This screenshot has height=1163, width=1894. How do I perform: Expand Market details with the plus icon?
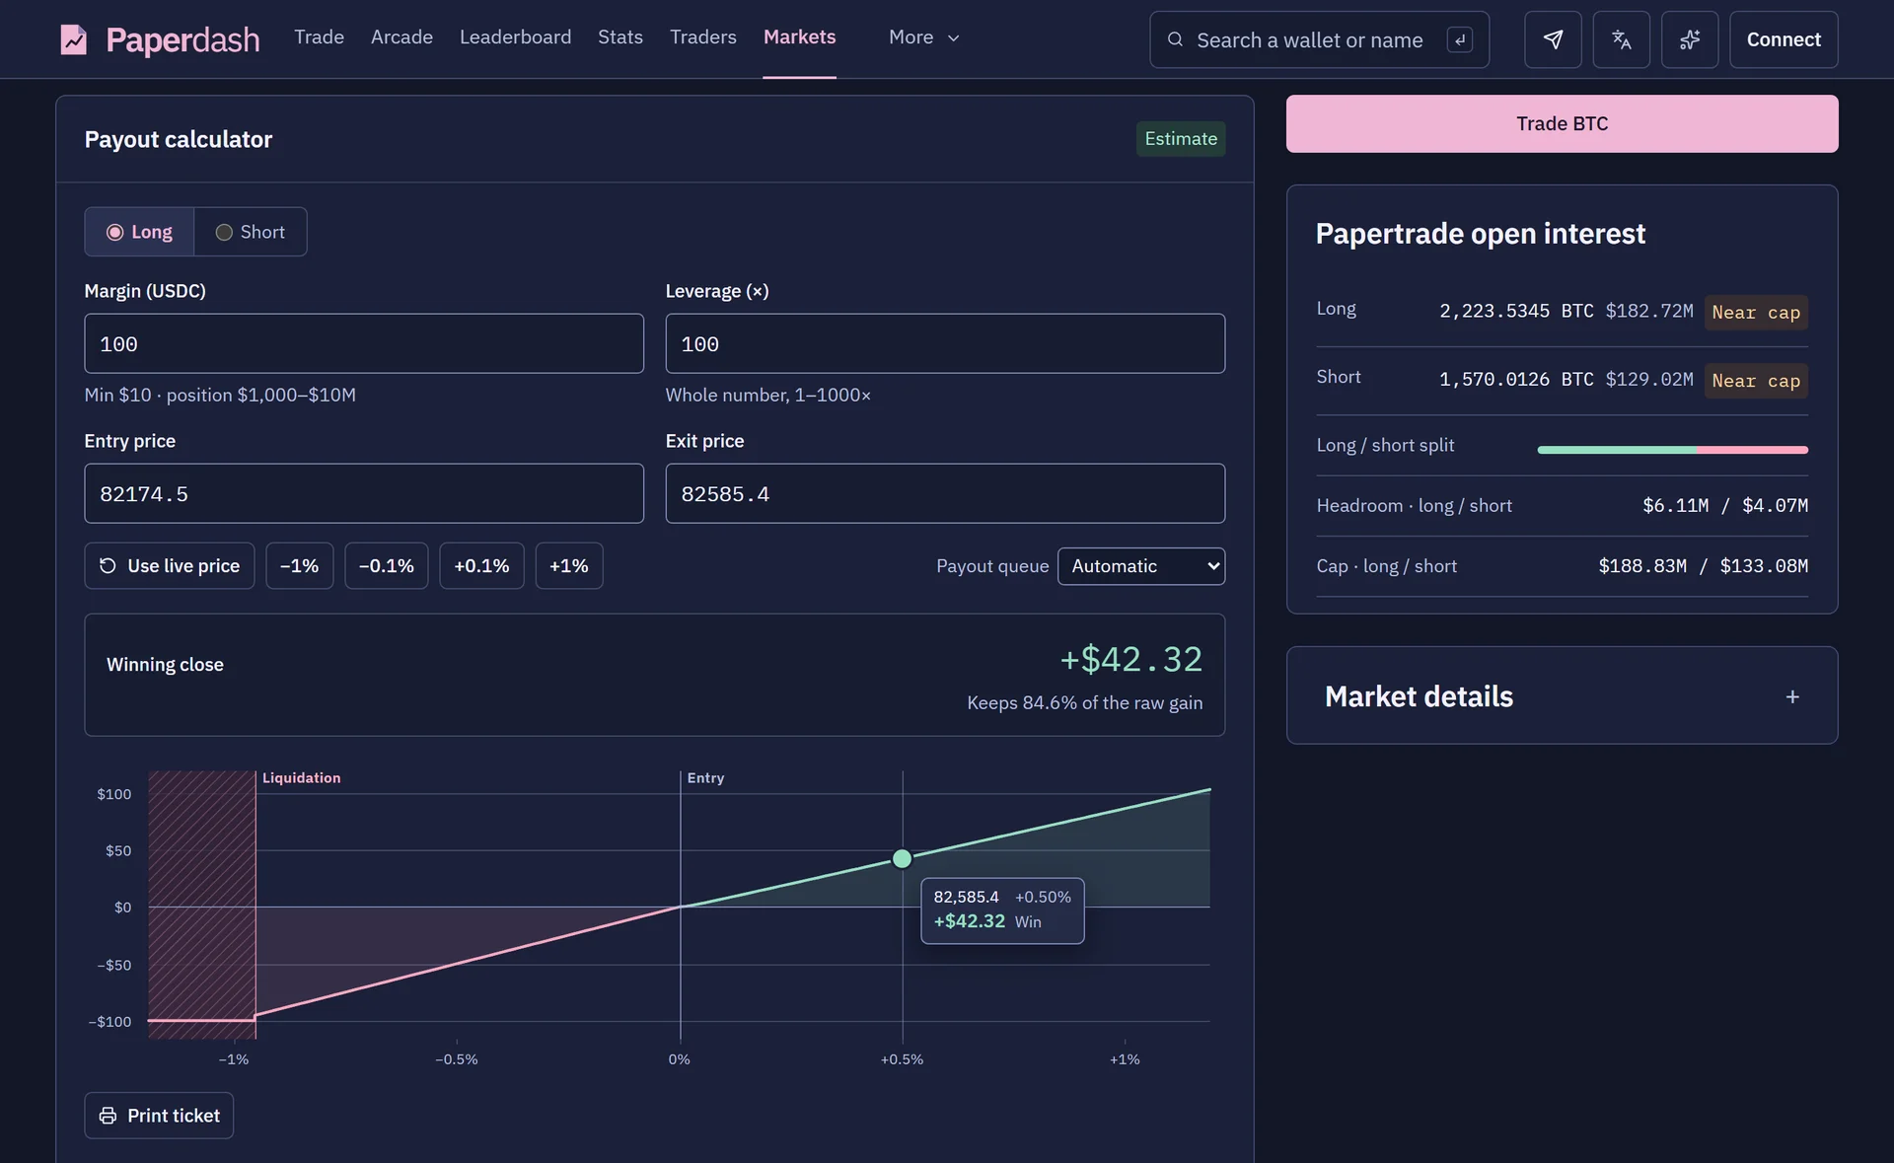(x=1792, y=696)
